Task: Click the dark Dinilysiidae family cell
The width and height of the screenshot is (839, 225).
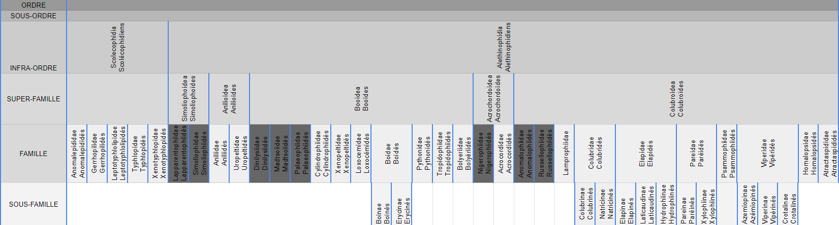Action: coord(260,154)
